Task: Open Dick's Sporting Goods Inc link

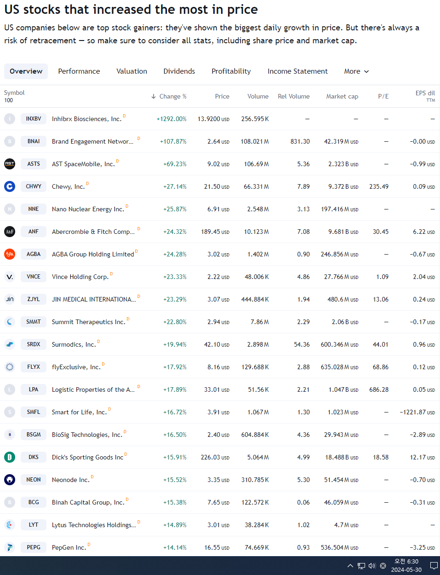Action: coord(87,457)
